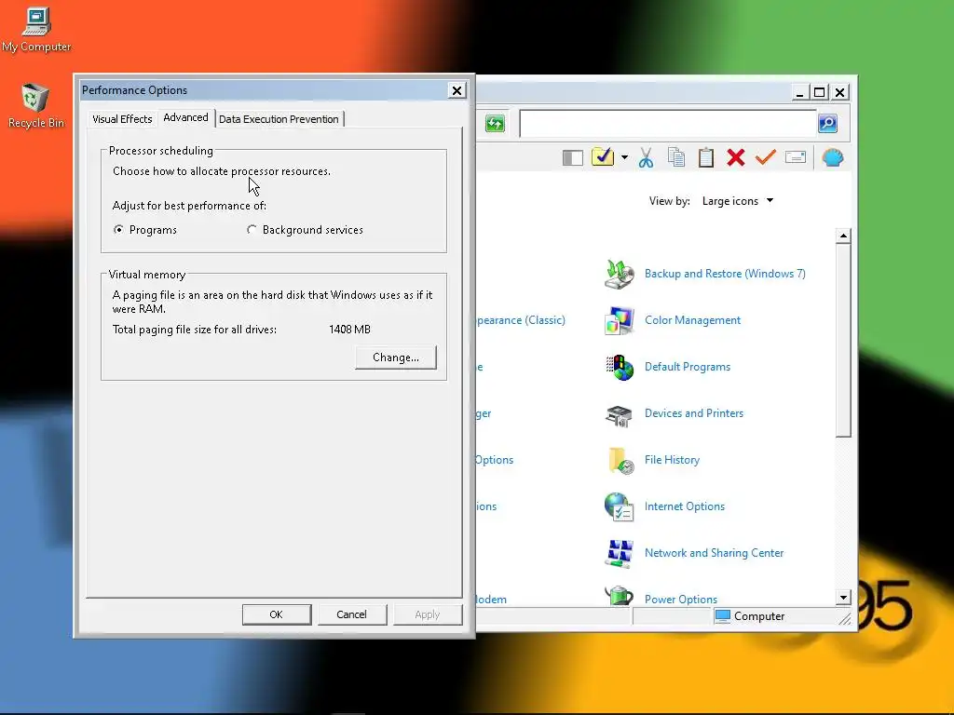This screenshot has width=954, height=715.
Task: Open the Power Options link
Action: pos(681,600)
